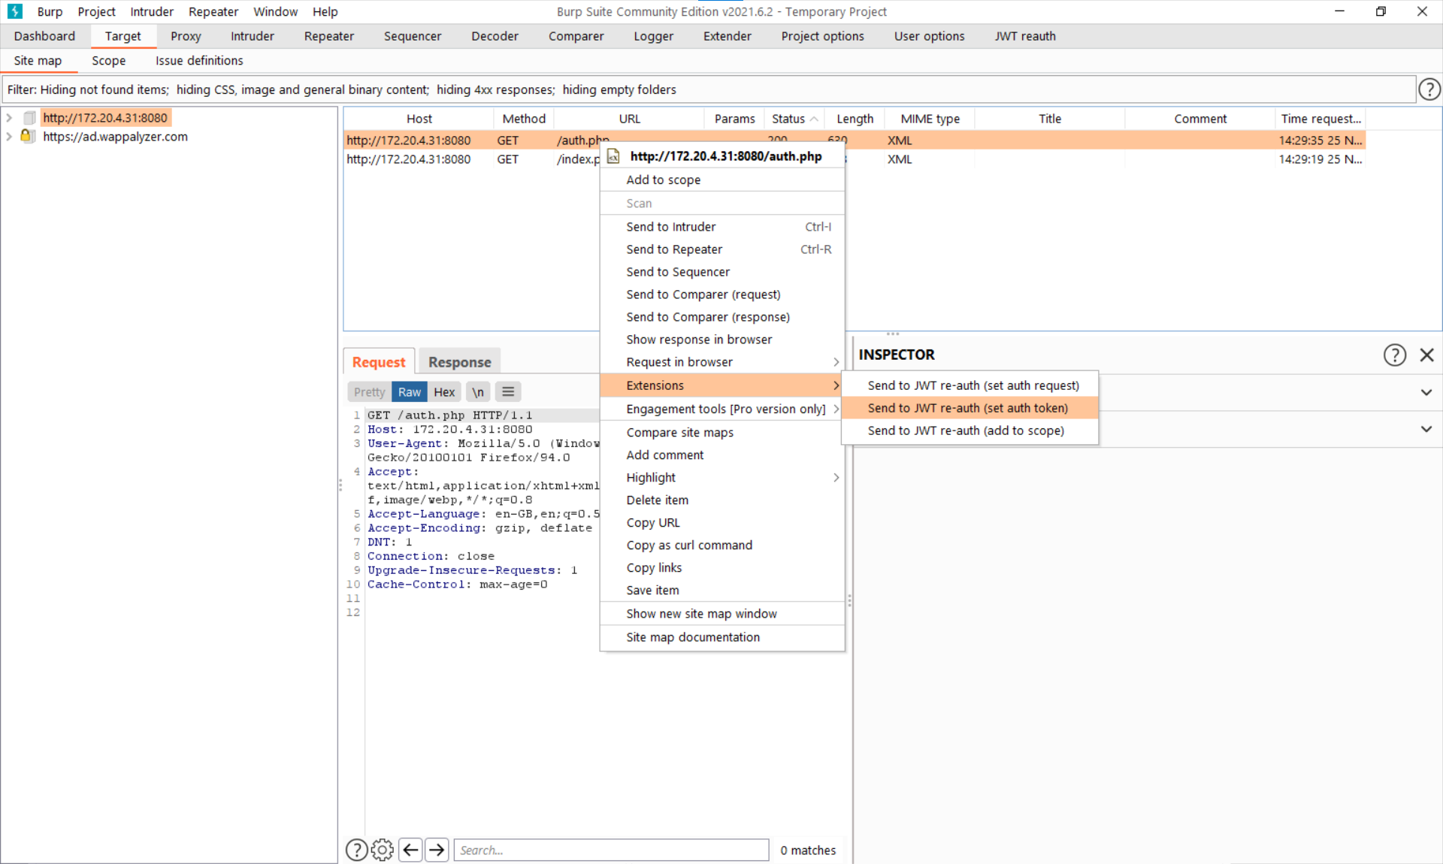Open the hamburger menu in request editor
1443x864 pixels.
coord(508,391)
